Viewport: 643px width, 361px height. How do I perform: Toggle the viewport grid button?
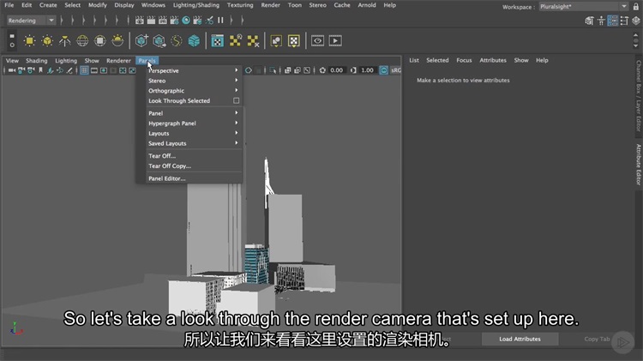(84, 70)
